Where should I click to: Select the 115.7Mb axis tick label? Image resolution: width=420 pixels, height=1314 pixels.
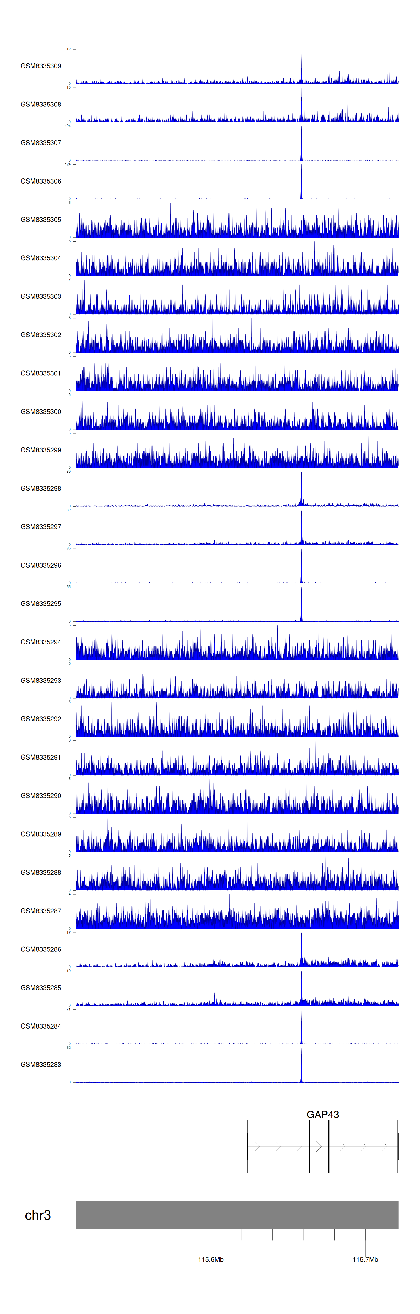point(365,1259)
